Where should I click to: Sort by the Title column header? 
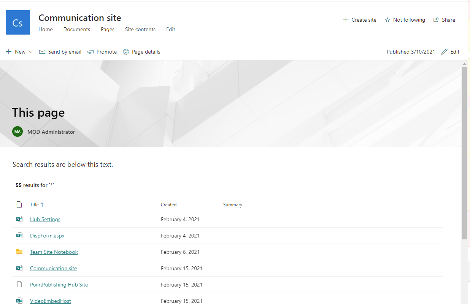coord(34,204)
